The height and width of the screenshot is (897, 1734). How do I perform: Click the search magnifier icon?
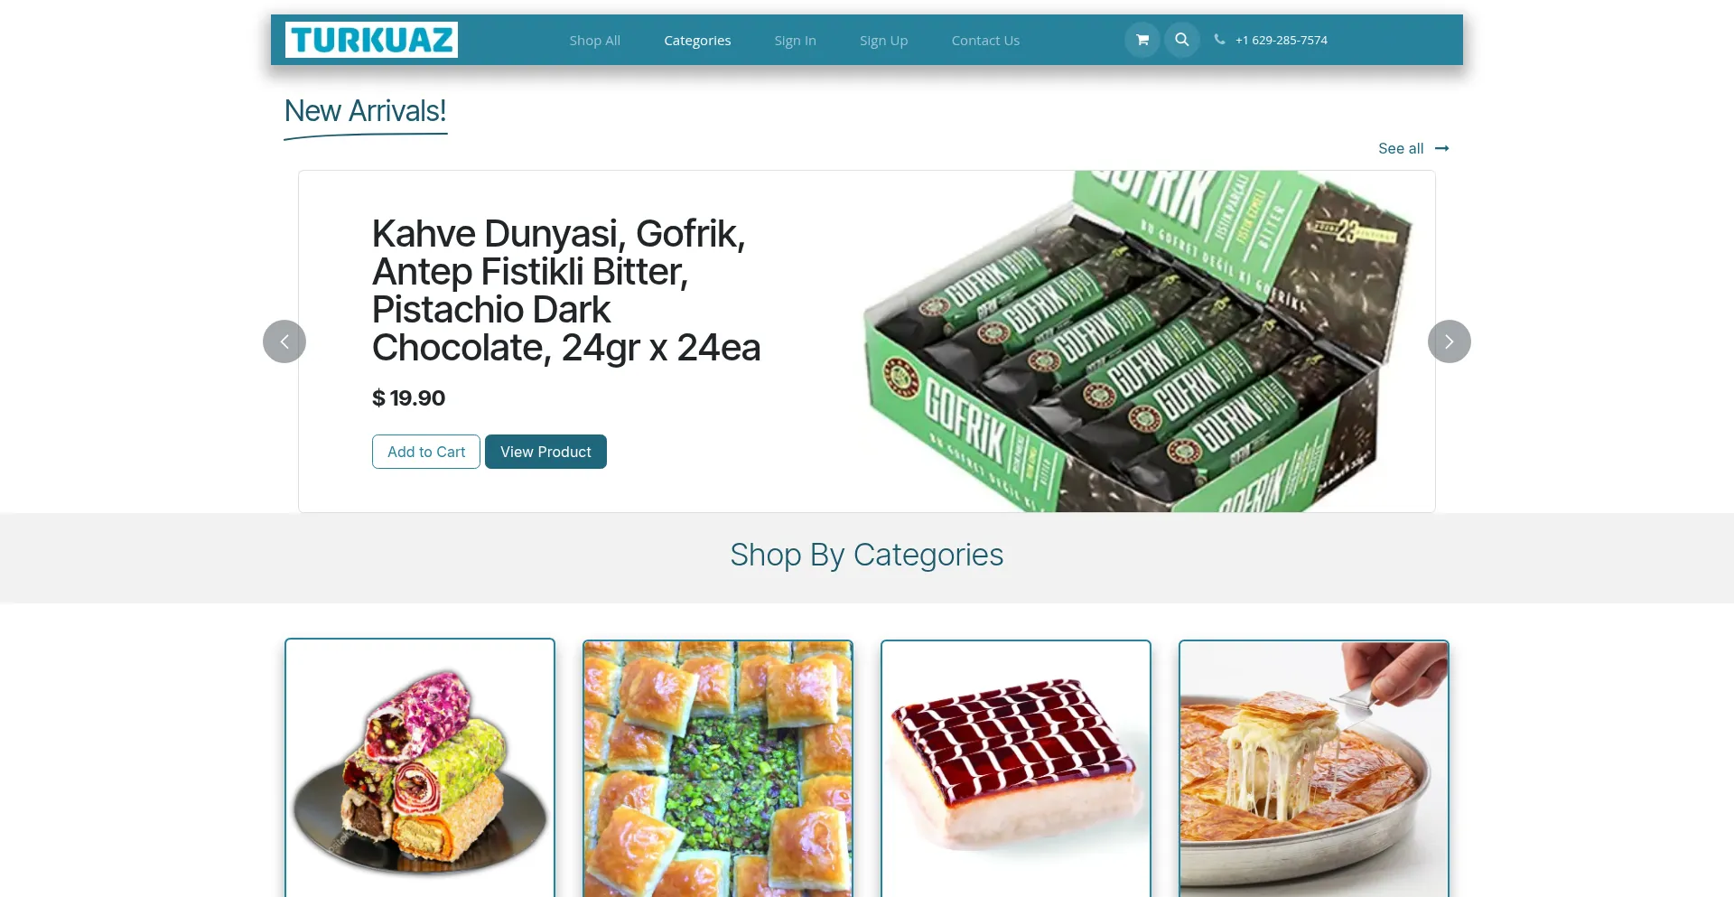pyautogui.click(x=1181, y=40)
